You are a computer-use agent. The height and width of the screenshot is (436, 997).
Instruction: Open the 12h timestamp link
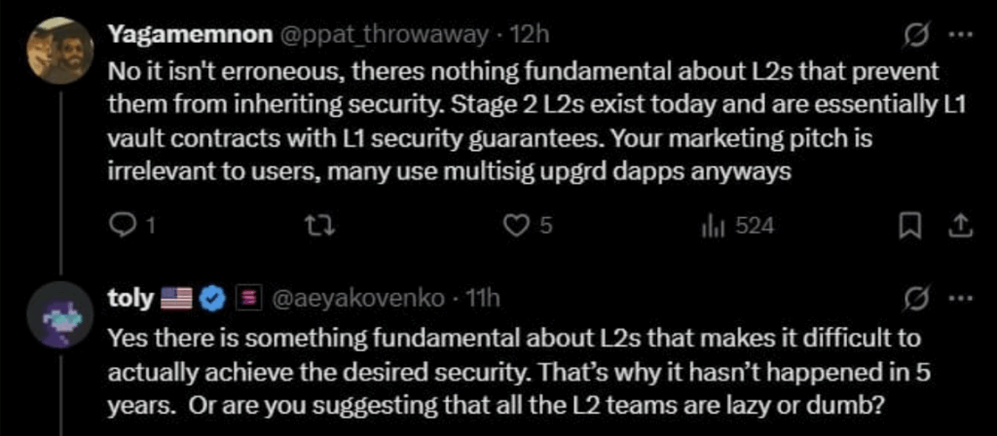[532, 34]
